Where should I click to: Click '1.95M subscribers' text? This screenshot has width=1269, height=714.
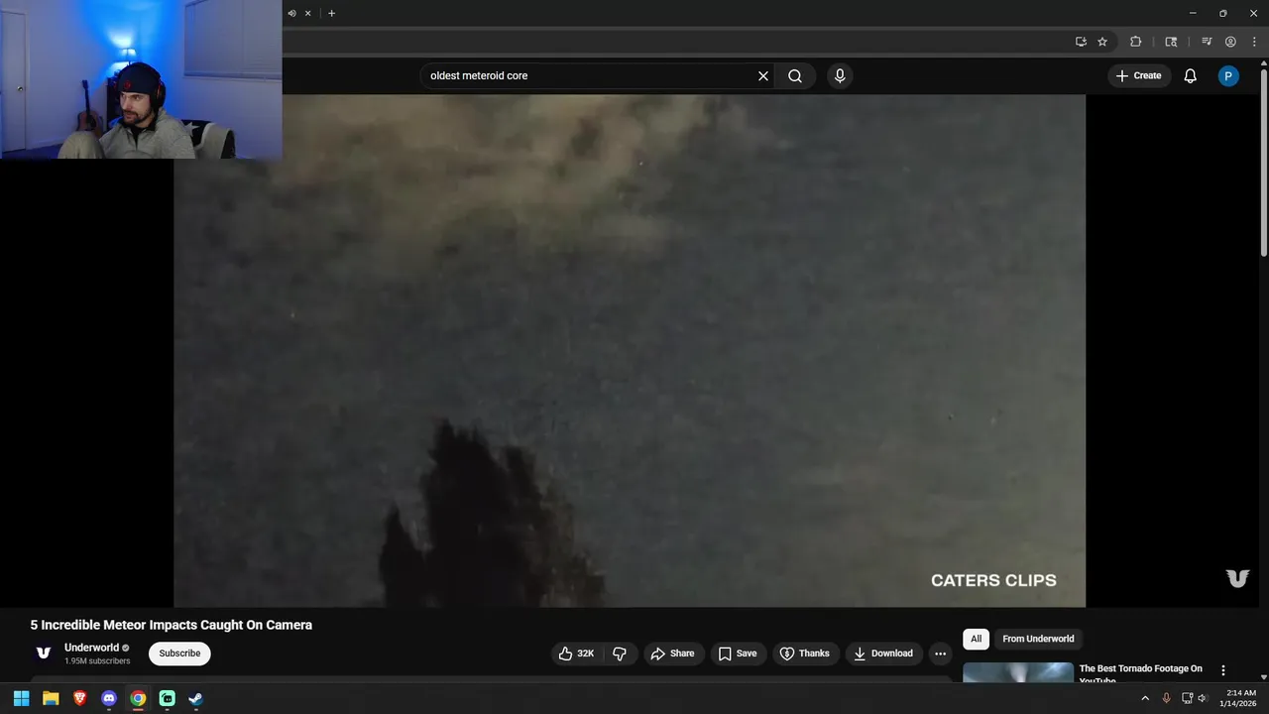click(x=97, y=661)
